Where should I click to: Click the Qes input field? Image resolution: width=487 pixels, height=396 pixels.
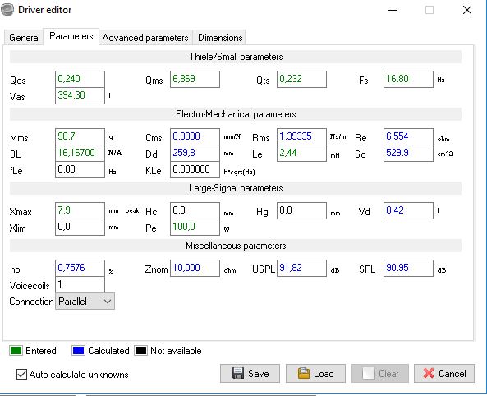tap(80, 79)
